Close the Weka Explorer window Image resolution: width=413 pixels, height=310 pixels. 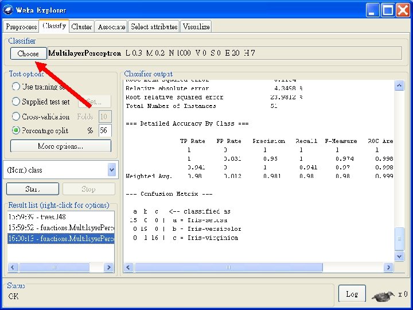point(403,10)
